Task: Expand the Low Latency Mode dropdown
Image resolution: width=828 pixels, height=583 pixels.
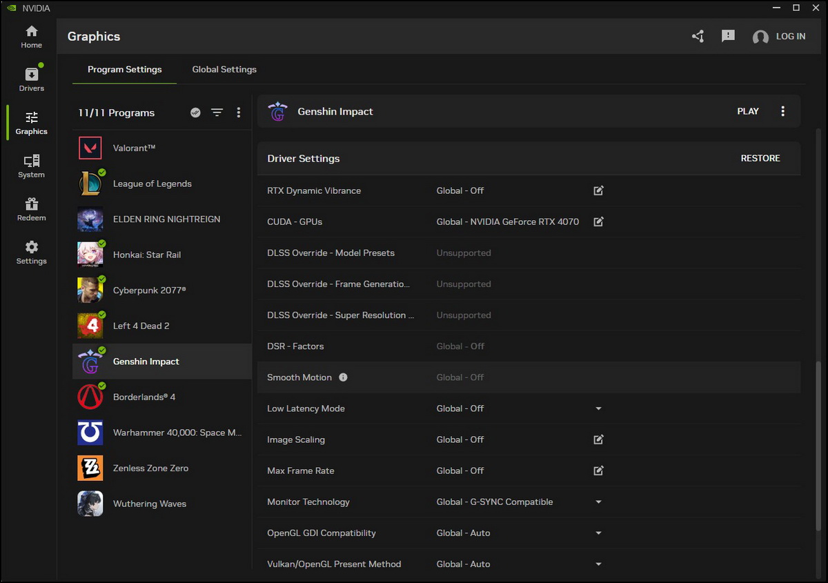Action: click(x=599, y=408)
